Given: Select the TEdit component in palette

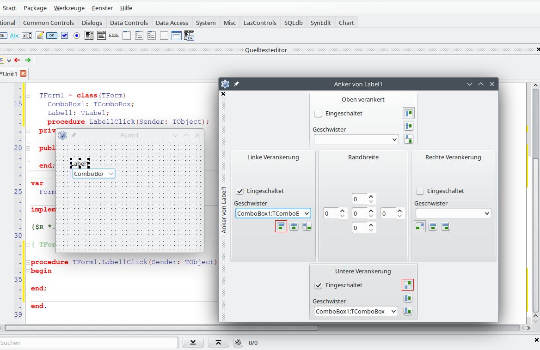Looking at the screenshot, I should pos(27,36).
